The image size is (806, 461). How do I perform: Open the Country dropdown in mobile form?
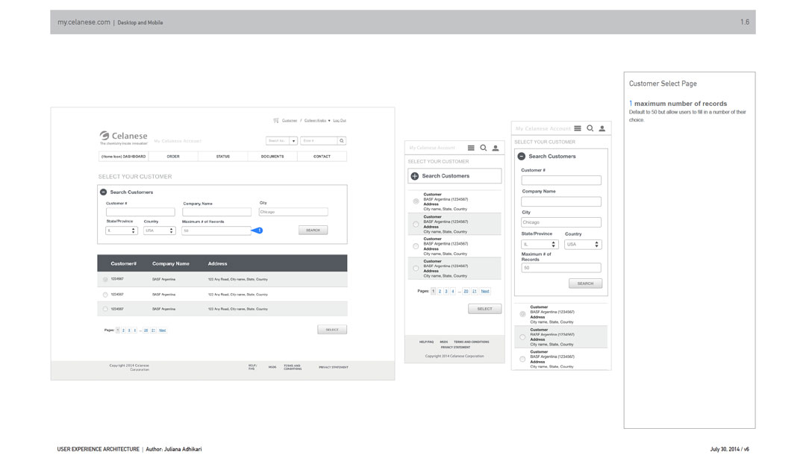(x=583, y=244)
